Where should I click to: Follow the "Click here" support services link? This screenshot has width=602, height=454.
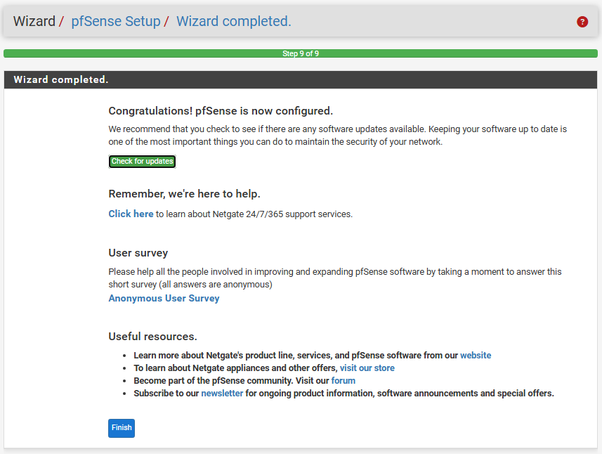tap(131, 214)
